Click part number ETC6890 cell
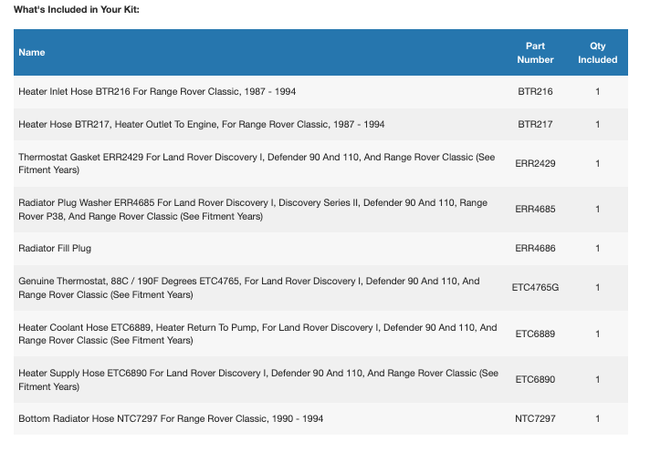 (x=535, y=379)
